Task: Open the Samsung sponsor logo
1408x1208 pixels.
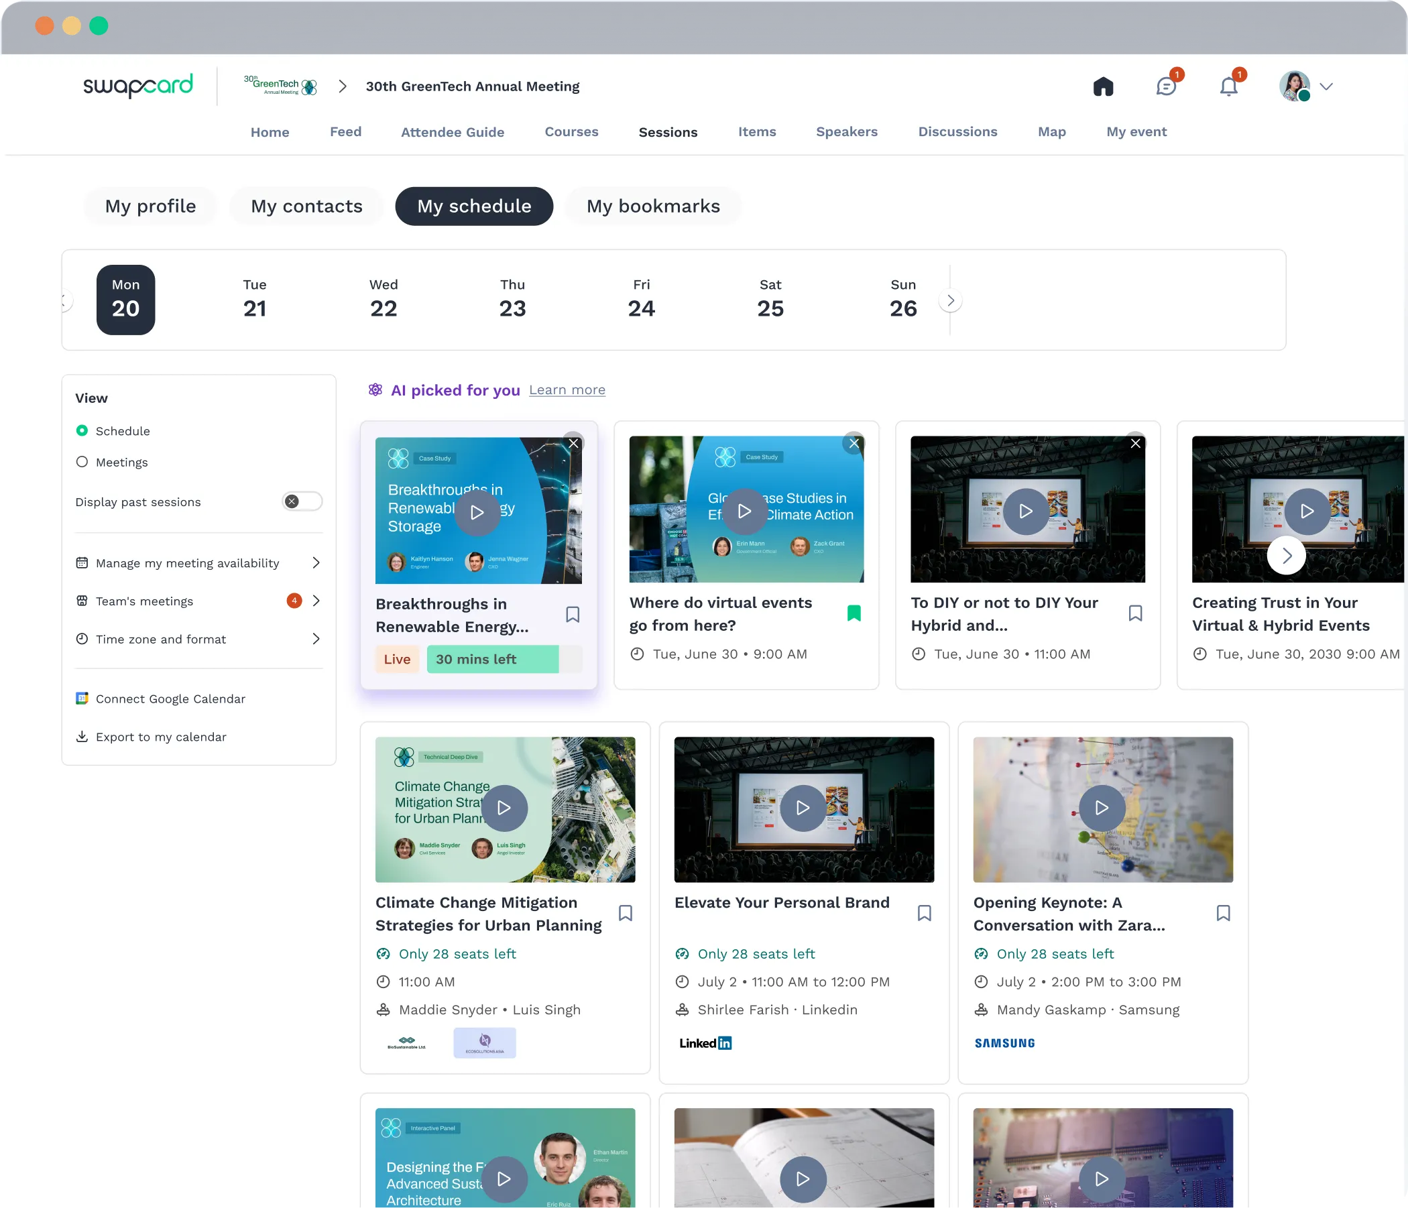Action: click(x=1004, y=1043)
